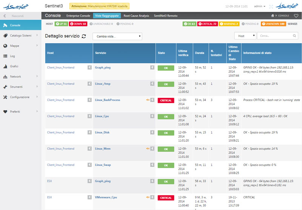Open the admin user menu
302x210 pixels.
(x=259, y=6)
